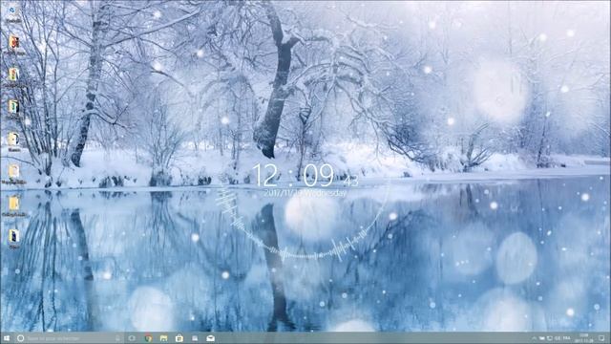Show hidden system tray icons
Viewport: 611px width, 344px height.
pos(534,338)
